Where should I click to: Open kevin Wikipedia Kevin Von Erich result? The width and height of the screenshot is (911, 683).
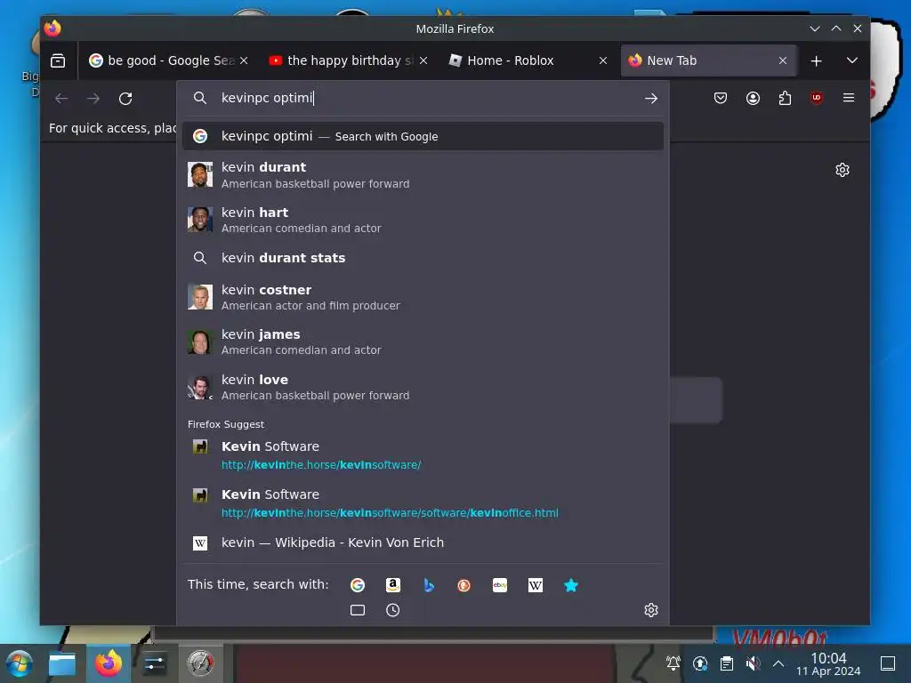pos(423,542)
